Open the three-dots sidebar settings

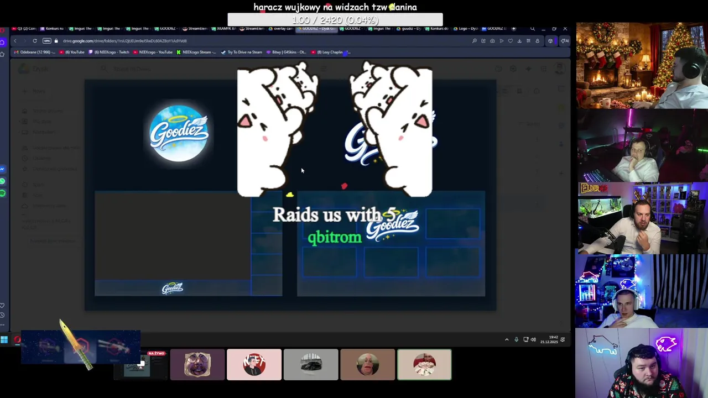pos(3,324)
